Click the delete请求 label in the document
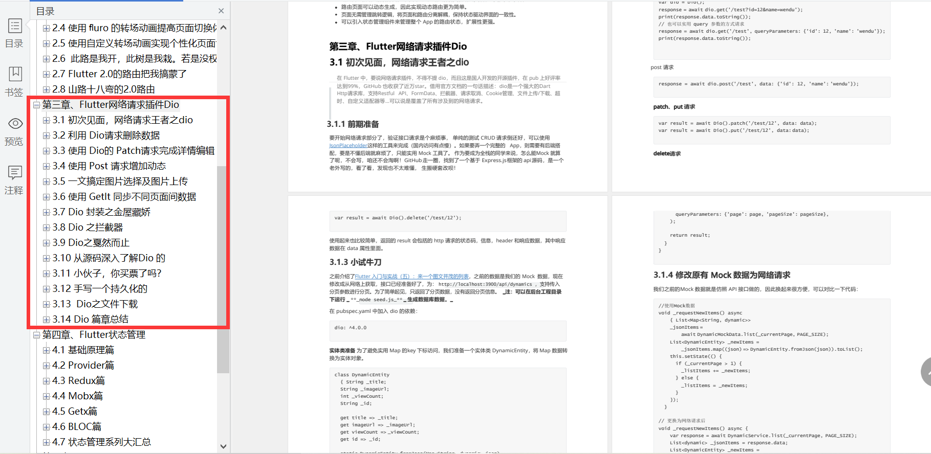Image resolution: width=931 pixels, height=454 pixels. [x=667, y=153]
